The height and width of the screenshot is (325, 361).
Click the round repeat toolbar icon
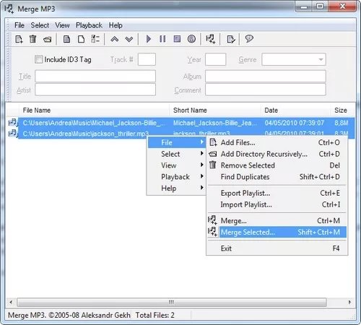coord(191,39)
